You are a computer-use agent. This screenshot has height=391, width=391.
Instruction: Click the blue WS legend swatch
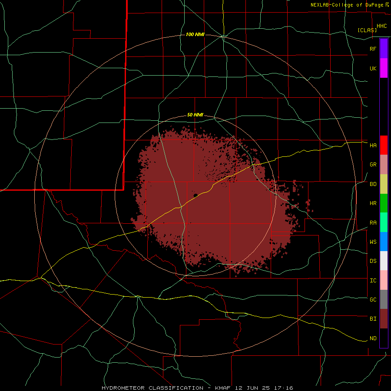point(384,242)
